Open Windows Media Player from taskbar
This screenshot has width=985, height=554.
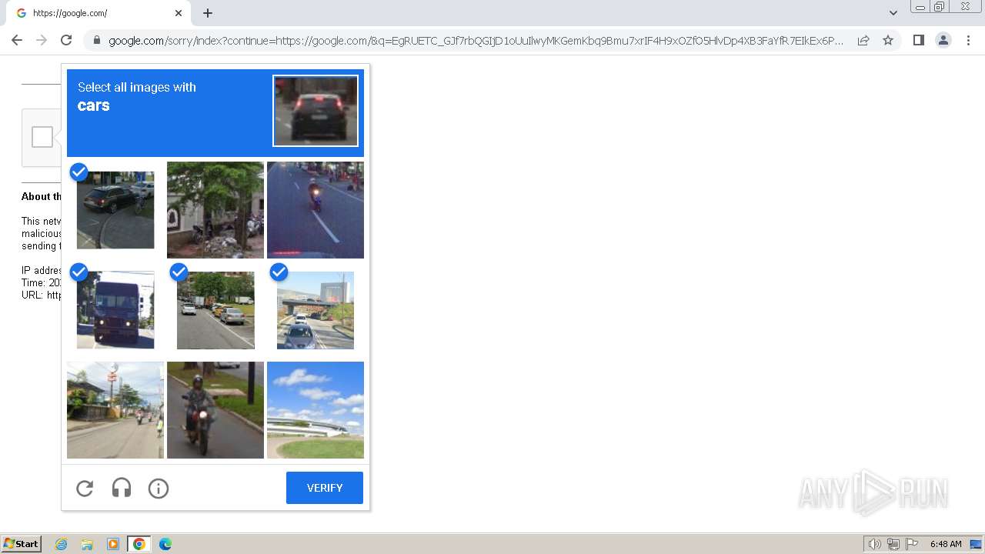click(113, 544)
